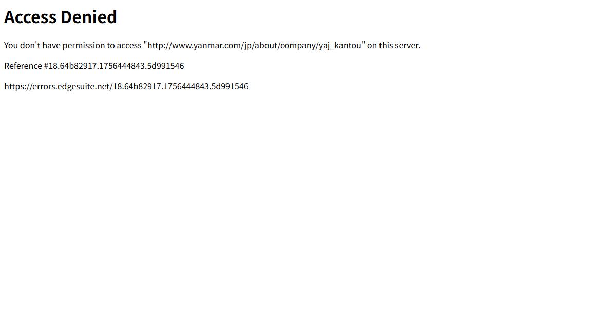Click 1756444843 in the edgesuite URL

(x=186, y=86)
